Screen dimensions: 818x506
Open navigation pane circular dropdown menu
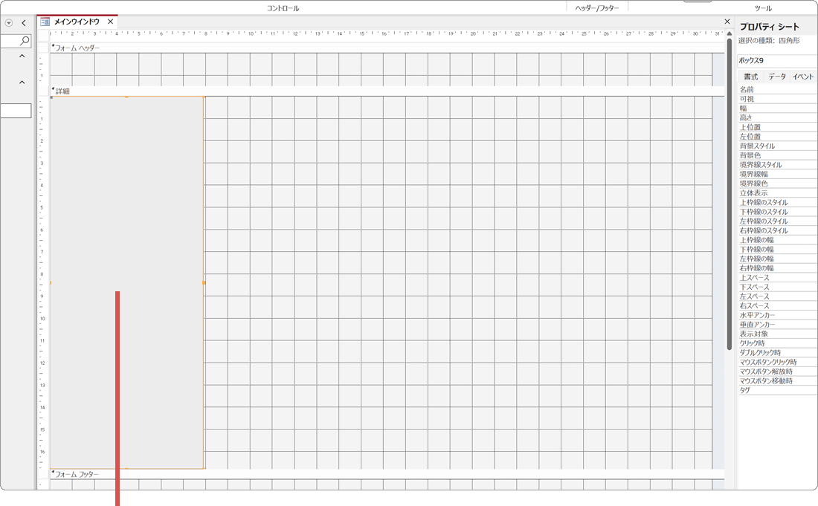point(9,23)
